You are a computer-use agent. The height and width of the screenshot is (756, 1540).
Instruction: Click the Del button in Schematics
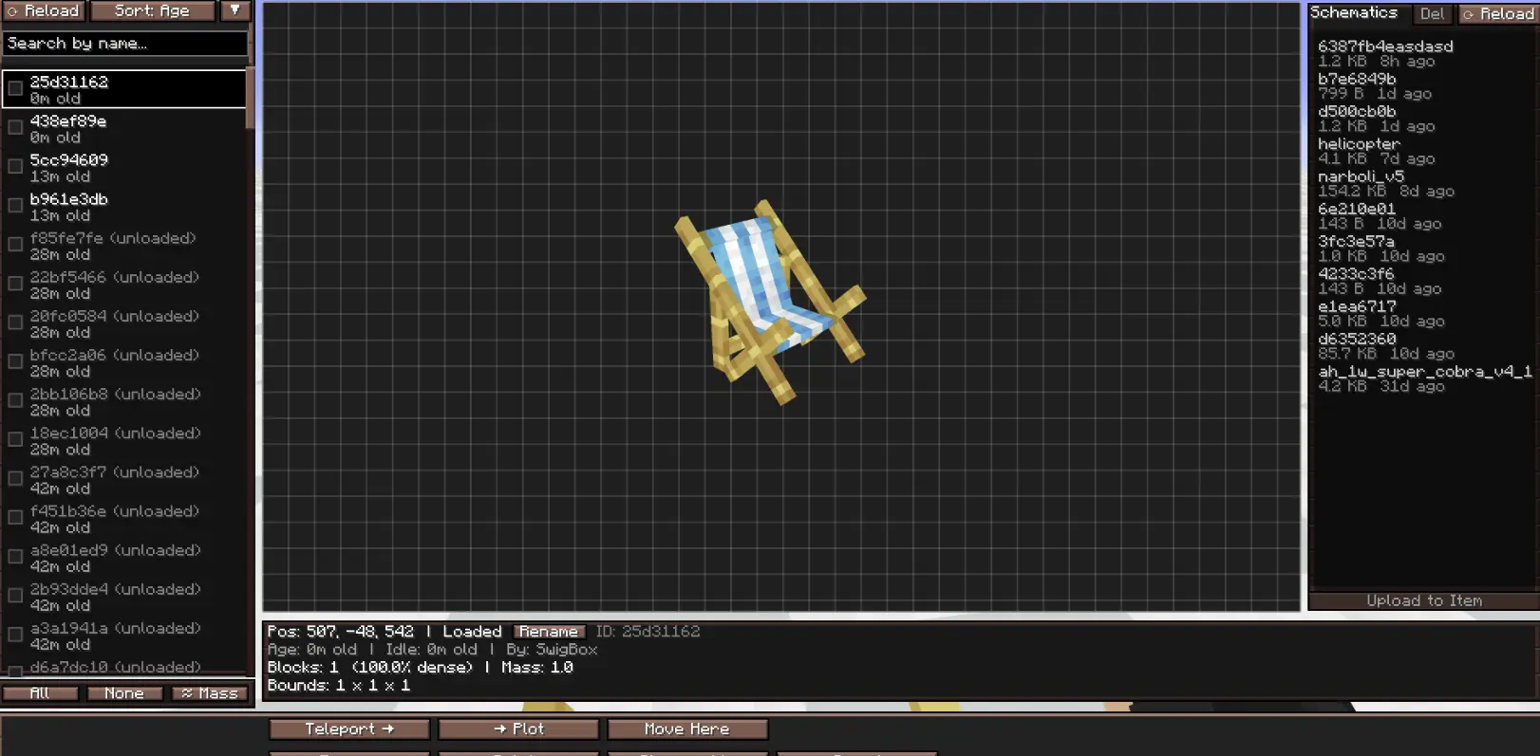[1433, 13]
